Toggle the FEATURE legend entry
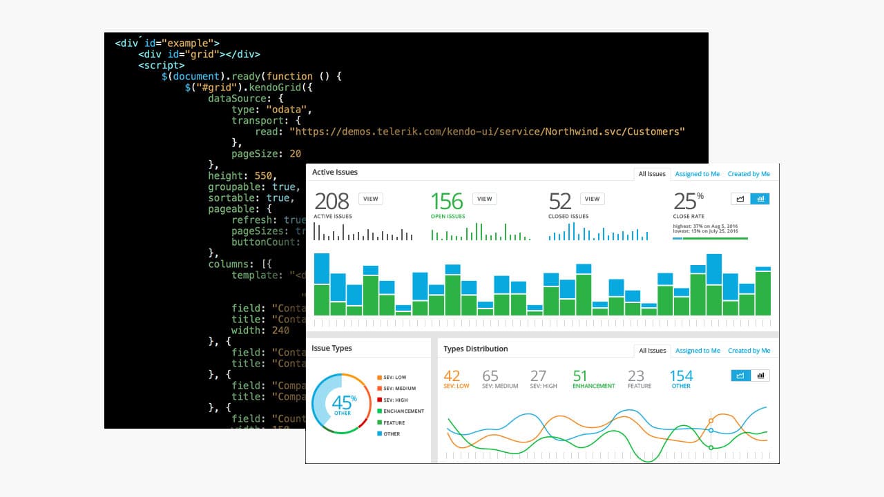 (x=393, y=422)
